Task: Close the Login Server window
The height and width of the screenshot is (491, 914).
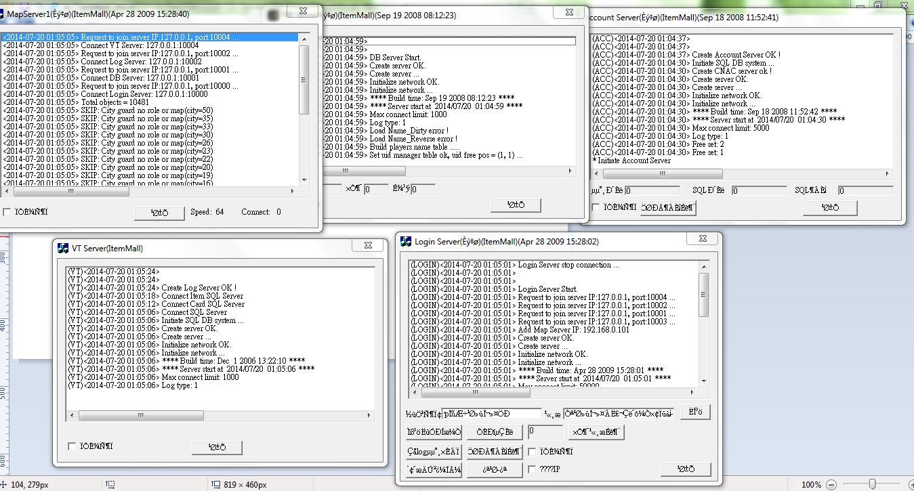Action: coord(701,240)
